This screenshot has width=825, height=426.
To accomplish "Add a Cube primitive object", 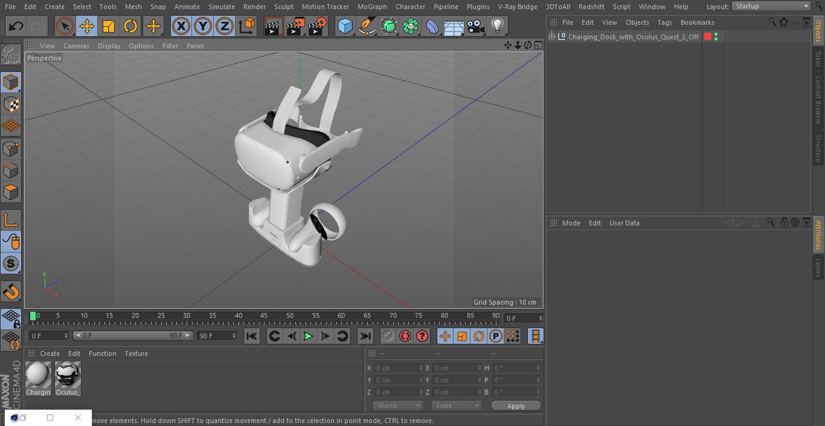I will (x=345, y=27).
